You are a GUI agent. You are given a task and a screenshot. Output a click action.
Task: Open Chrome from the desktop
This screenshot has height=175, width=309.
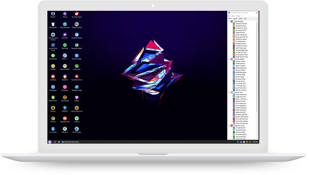click(x=53, y=119)
